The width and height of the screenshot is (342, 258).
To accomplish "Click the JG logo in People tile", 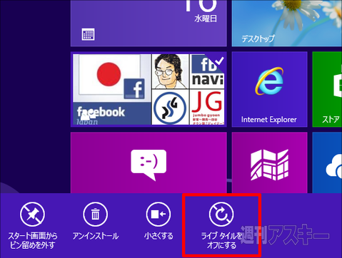I will [x=207, y=107].
